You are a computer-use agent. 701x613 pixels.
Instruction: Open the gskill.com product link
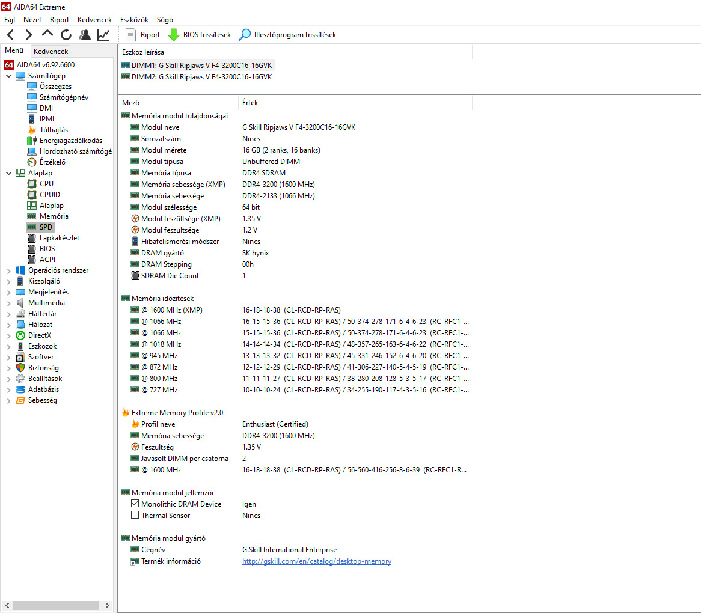pos(316,561)
